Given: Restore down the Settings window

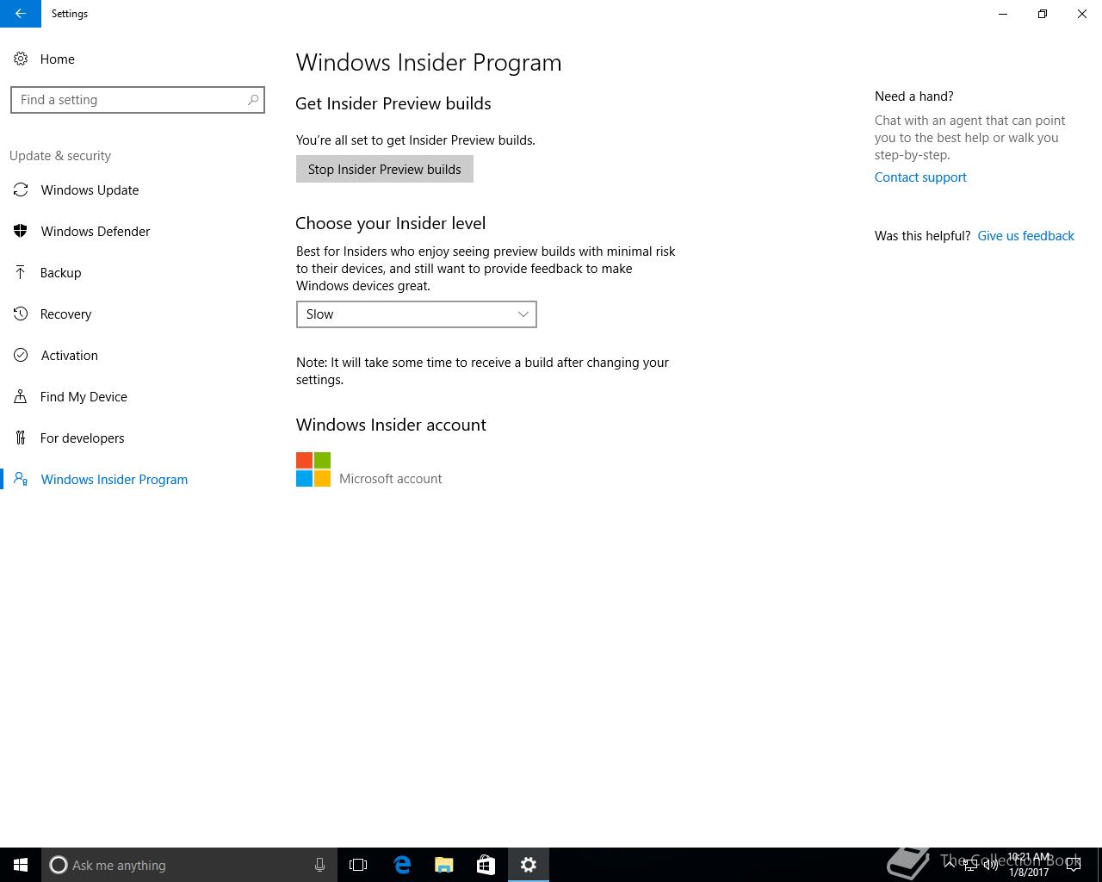Looking at the screenshot, I should (1043, 14).
